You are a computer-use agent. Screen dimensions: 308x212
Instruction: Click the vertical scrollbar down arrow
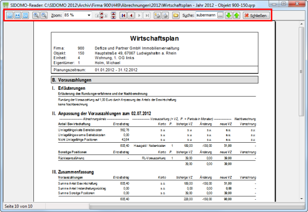click(301, 199)
